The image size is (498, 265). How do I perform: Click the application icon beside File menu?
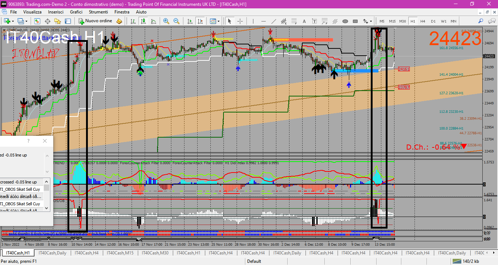click(4, 12)
